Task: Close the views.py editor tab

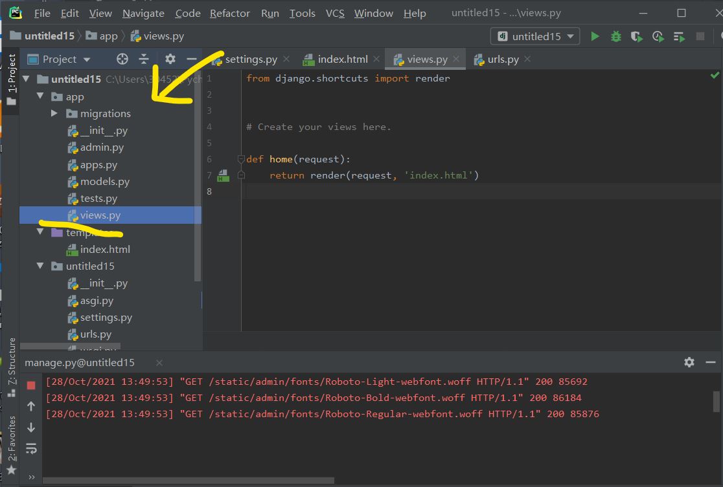Action: click(x=457, y=60)
